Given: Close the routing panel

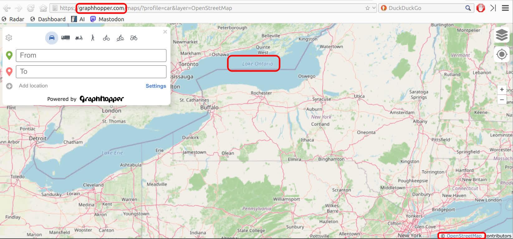Looking at the screenshot, I should point(165,32).
